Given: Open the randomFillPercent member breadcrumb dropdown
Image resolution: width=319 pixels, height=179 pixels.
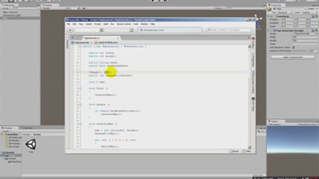Looking at the screenshot, I should pyautogui.click(x=106, y=43).
